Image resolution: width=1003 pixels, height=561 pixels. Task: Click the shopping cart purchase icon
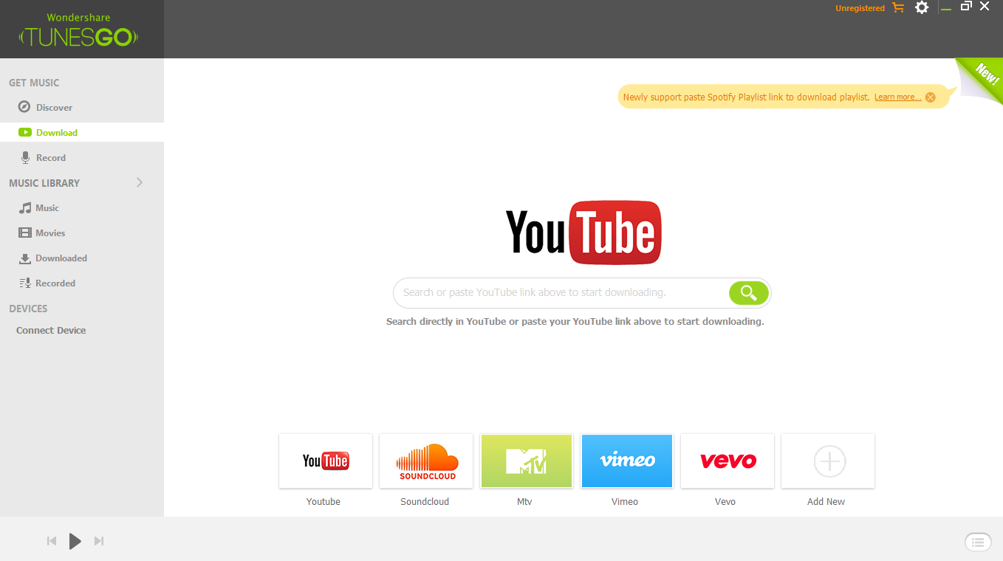(898, 7)
